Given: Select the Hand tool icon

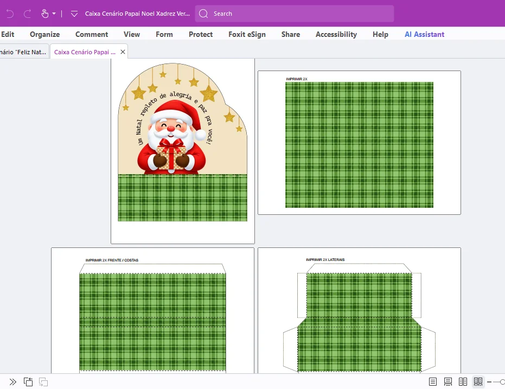Looking at the screenshot, I should (x=45, y=14).
